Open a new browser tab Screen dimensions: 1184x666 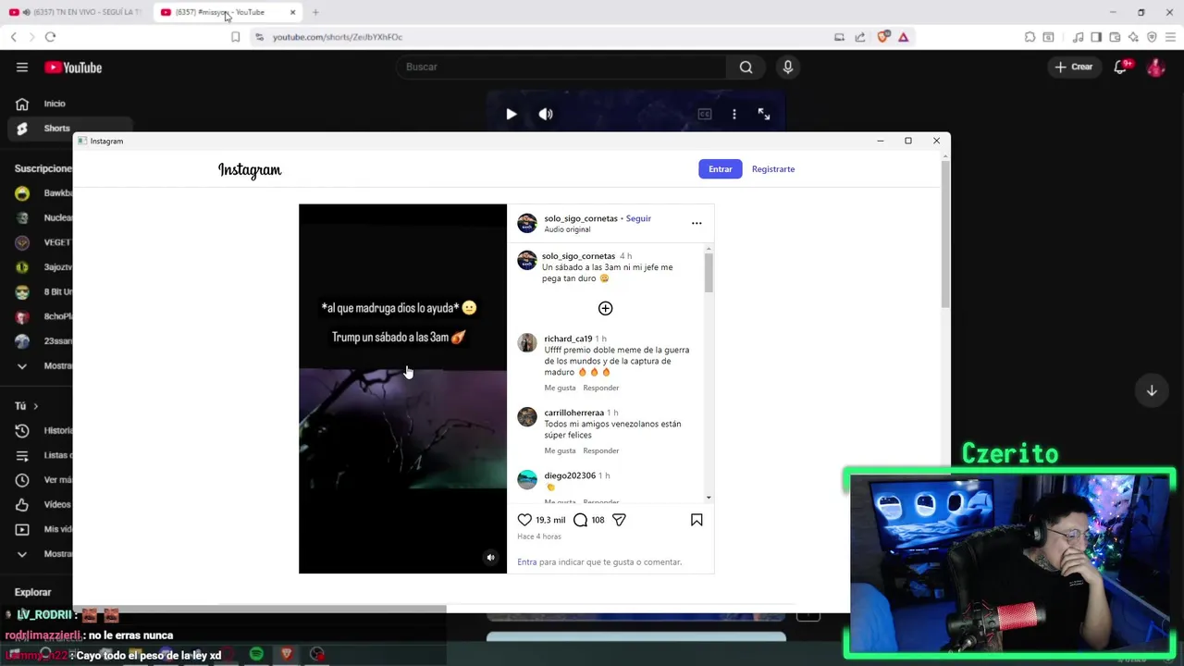click(x=315, y=12)
